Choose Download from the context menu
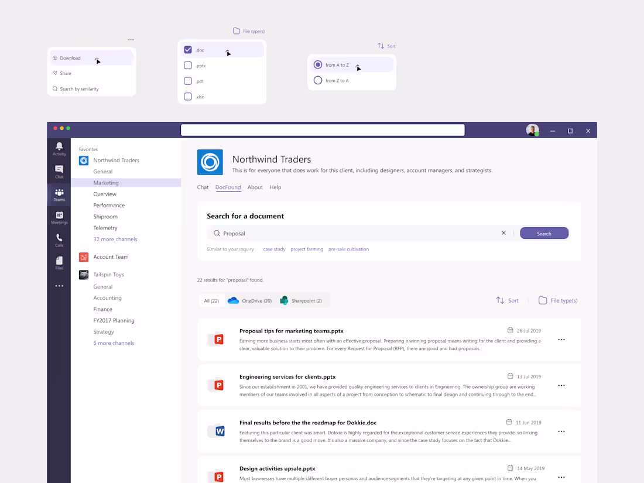 [91, 58]
